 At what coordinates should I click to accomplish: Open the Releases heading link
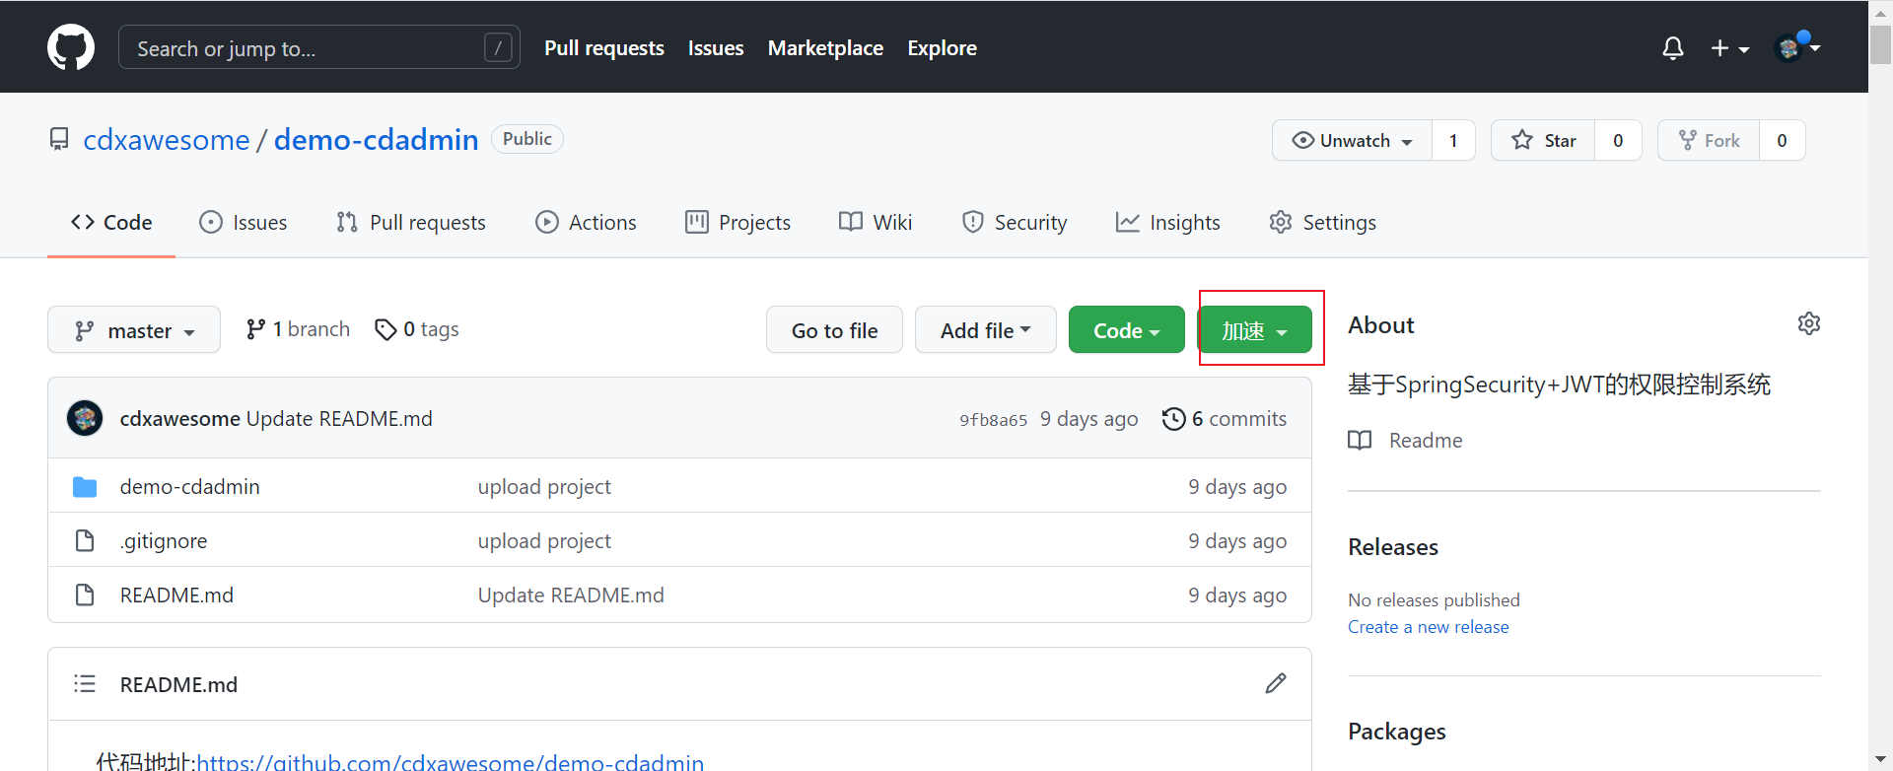(x=1393, y=547)
